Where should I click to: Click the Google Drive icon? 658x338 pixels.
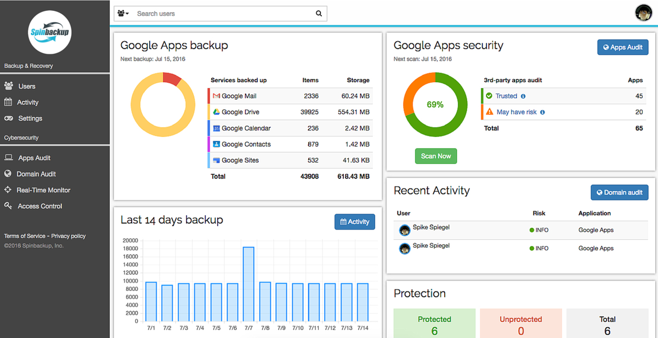coord(217,112)
